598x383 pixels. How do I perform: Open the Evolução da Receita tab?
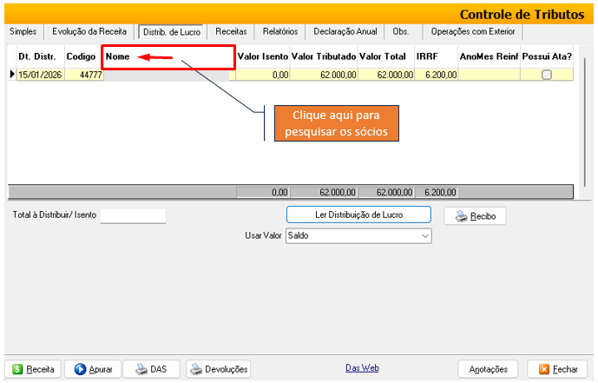[x=89, y=31]
